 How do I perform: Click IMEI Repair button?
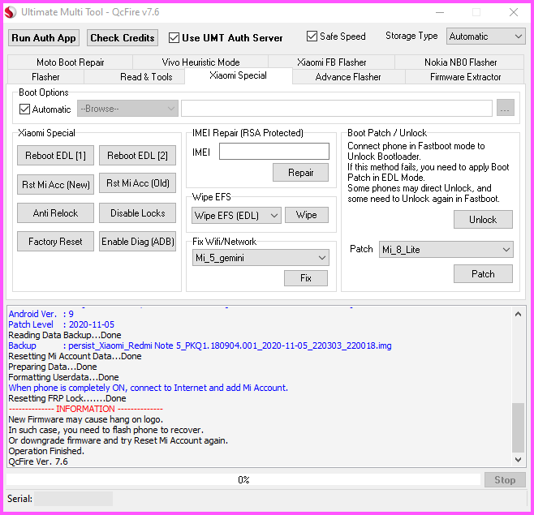coord(301,173)
